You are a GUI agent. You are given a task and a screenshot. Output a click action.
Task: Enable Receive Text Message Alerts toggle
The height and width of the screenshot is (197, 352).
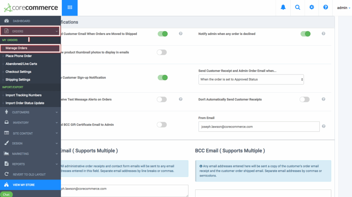[x=162, y=99]
